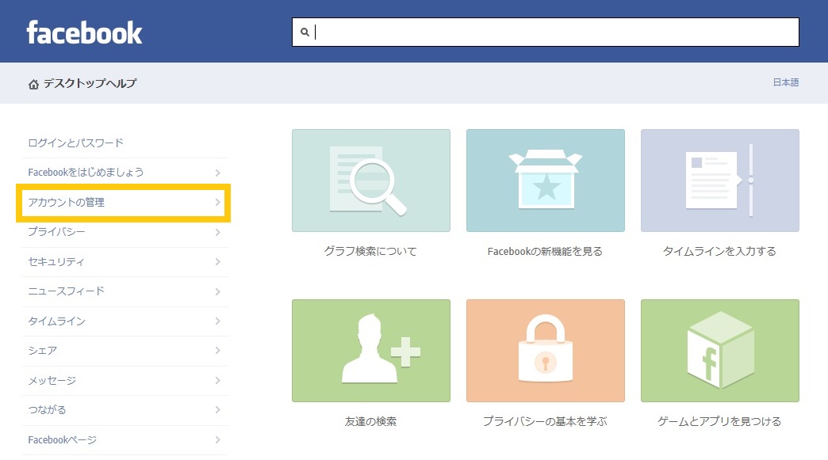
Task: Expand chevron next to アカウントの管理
Action: click(217, 203)
